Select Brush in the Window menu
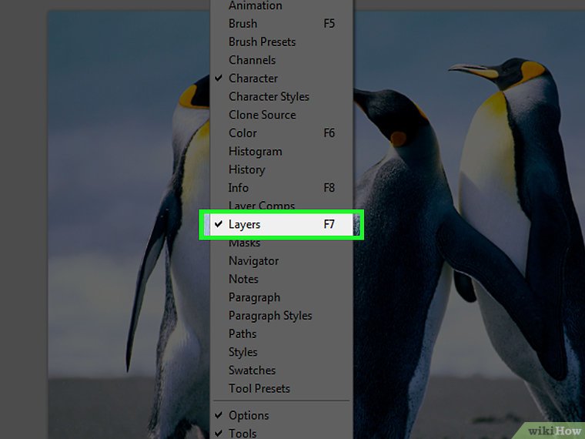The image size is (585, 439). tap(242, 24)
